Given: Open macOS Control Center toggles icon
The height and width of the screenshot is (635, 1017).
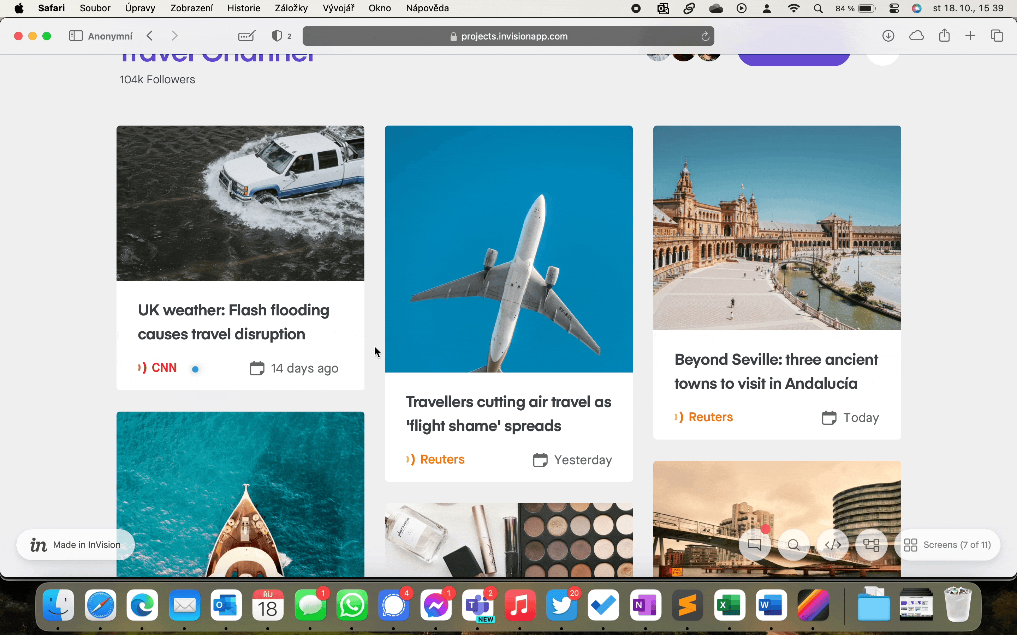Looking at the screenshot, I should (x=894, y=8).
